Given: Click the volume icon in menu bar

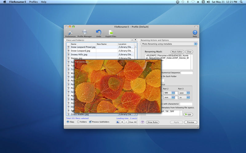Looking at the screenshot, I should click(208, 2).
